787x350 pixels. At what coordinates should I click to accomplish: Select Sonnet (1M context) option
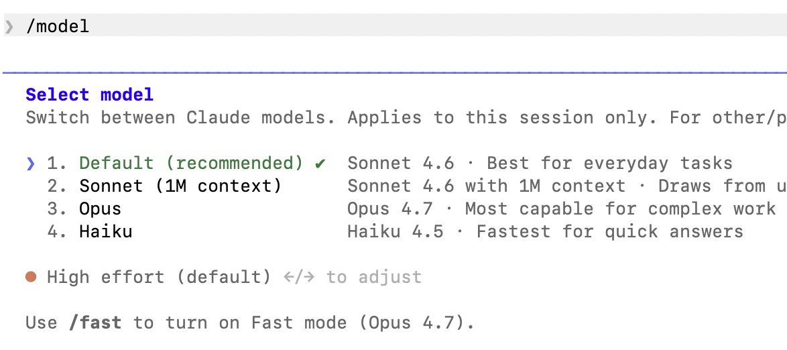(x=181, y=186)
